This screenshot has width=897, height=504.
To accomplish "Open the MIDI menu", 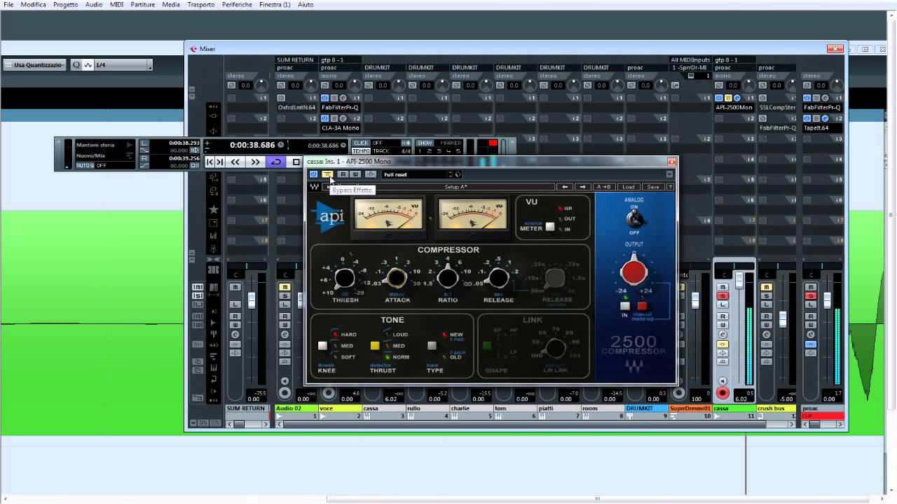I will click(116, 4).
